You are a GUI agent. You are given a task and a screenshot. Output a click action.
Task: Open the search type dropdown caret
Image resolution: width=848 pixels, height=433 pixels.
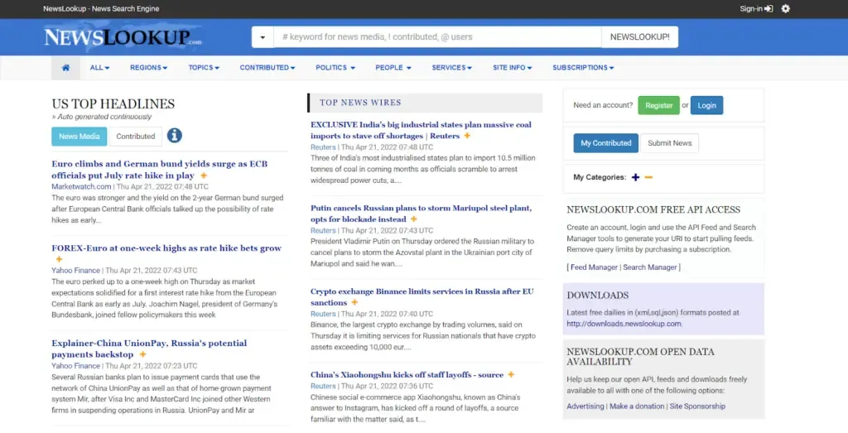[263, 37]
